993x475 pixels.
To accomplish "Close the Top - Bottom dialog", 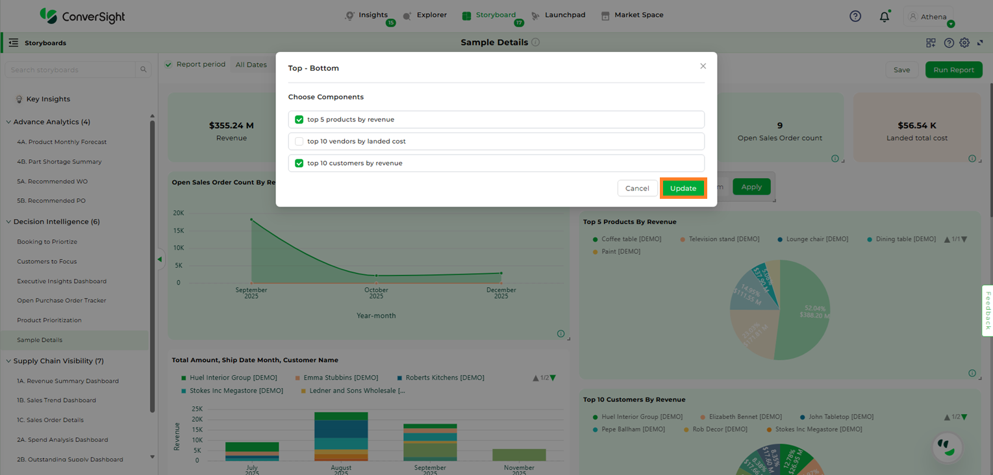I will pos(703,66).
